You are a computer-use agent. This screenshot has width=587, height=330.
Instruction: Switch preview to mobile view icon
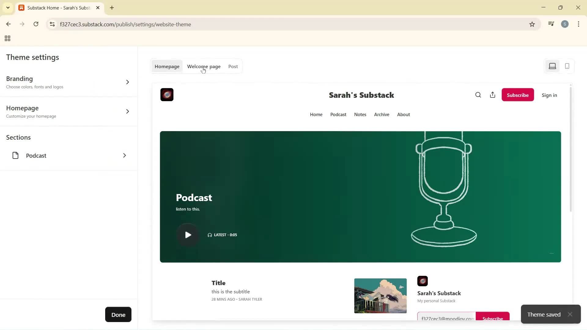[x=567, y=66]
